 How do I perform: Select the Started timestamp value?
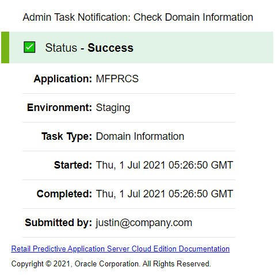[165, 165]
